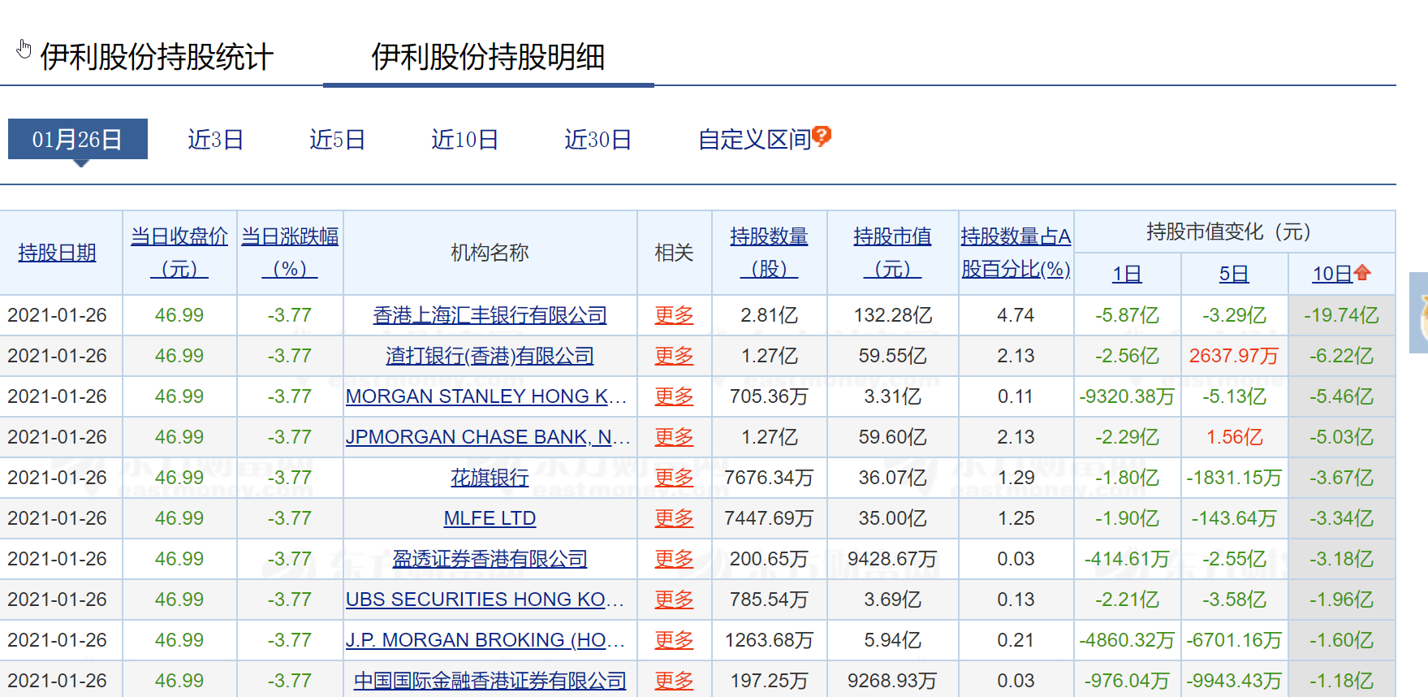
Task: Open JPMORGAN CHASE BANK, N… link
Action: click(x=488, y=437)
